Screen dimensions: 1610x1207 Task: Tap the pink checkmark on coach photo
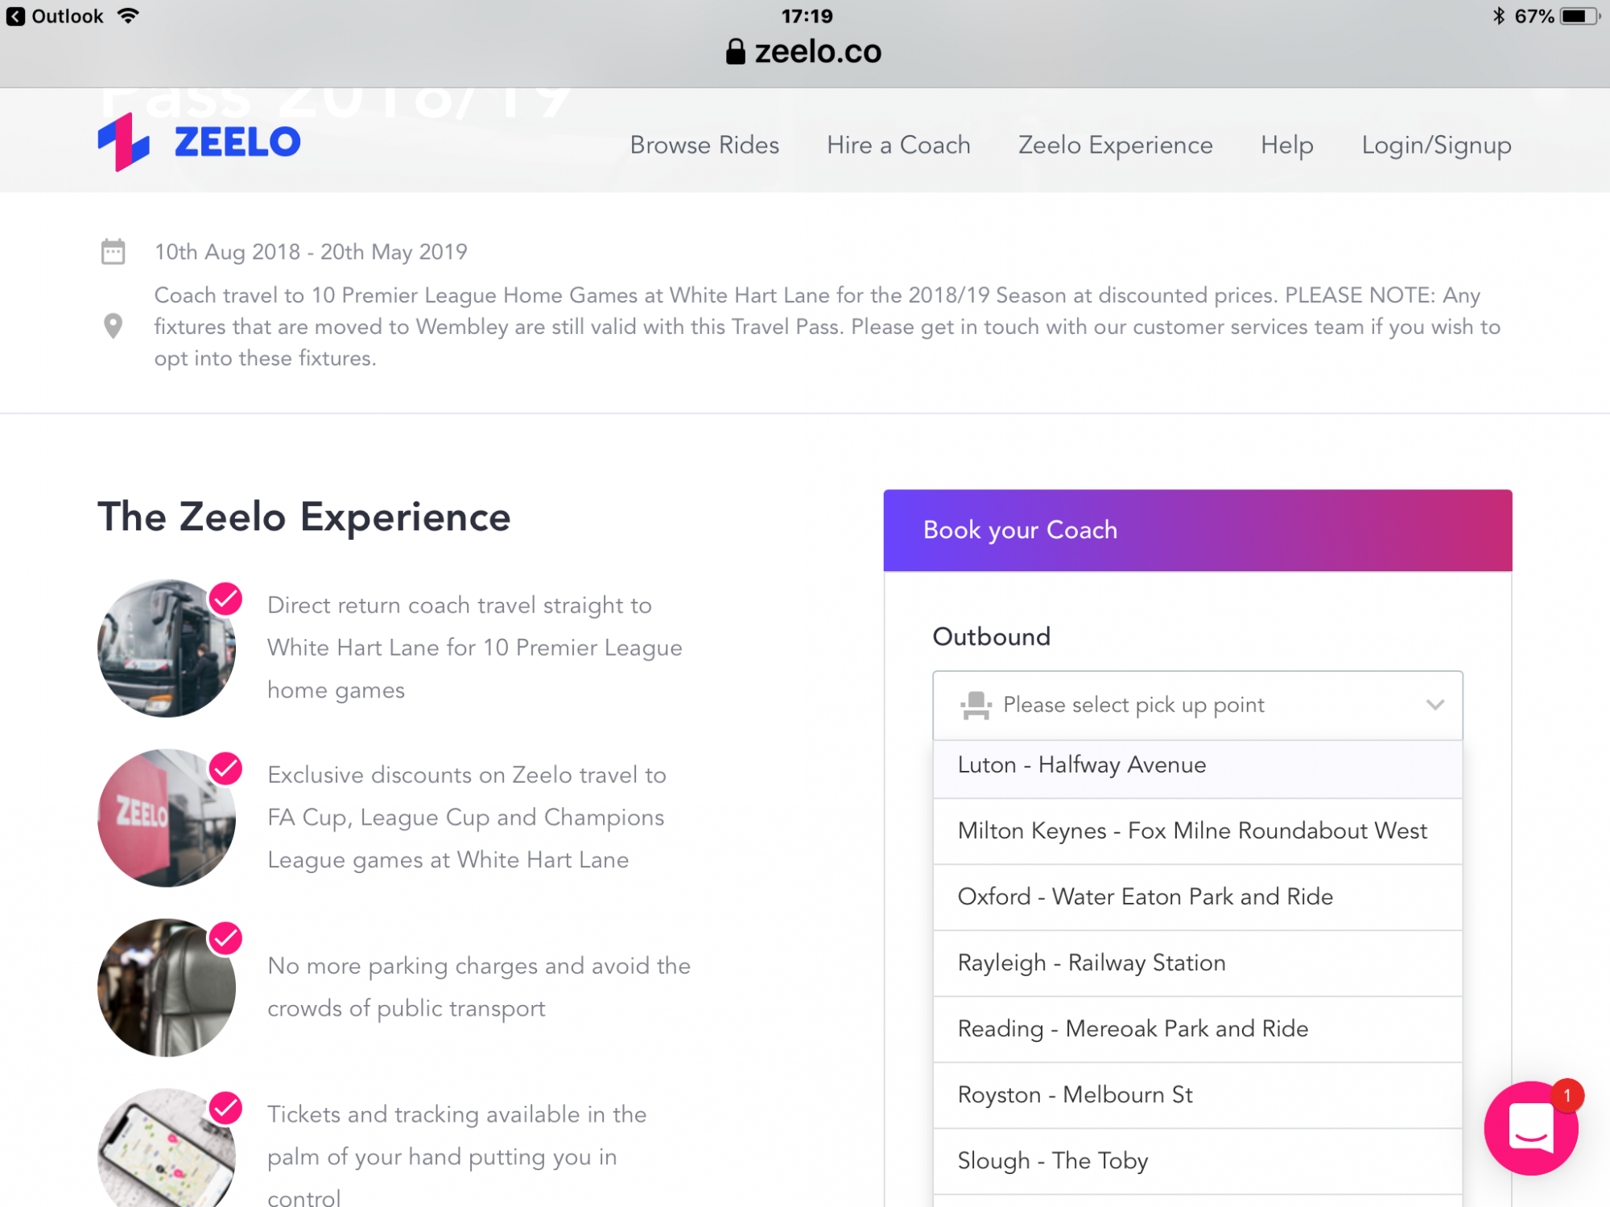coord(226,599)
